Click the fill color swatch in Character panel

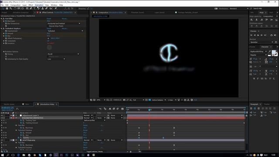coord(274,52)
